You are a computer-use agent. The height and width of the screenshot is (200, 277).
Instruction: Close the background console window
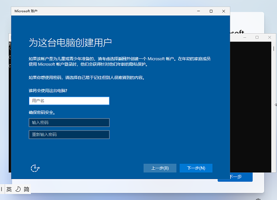(269, 37)
